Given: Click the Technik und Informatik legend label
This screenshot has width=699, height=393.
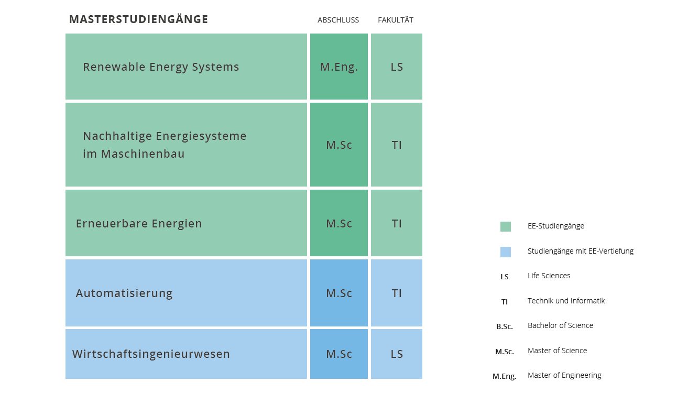Looking at the screenshot, I should [566, 301].
